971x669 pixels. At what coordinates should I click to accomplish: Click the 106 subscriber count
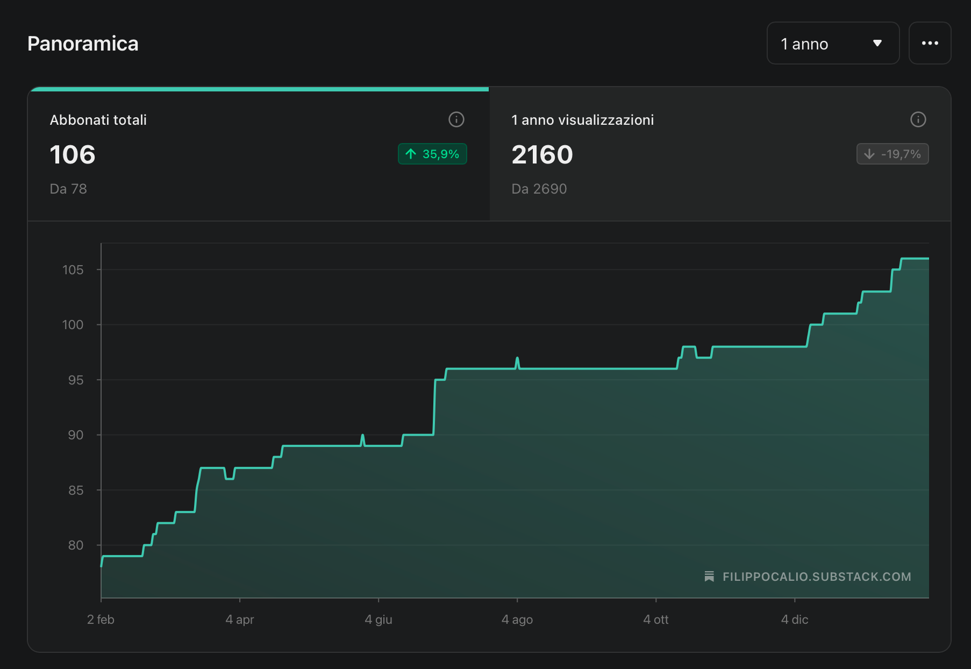[73, 155]
